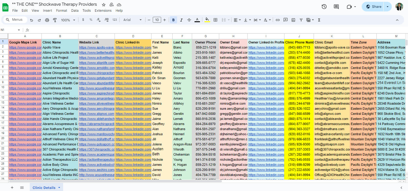Star this spreadsheet as a favorite
Screen dimensions: 408x191
[x=104, y=5]
